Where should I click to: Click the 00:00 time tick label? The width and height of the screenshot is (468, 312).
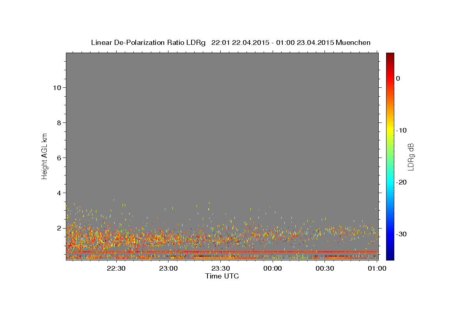coord(273,268)
